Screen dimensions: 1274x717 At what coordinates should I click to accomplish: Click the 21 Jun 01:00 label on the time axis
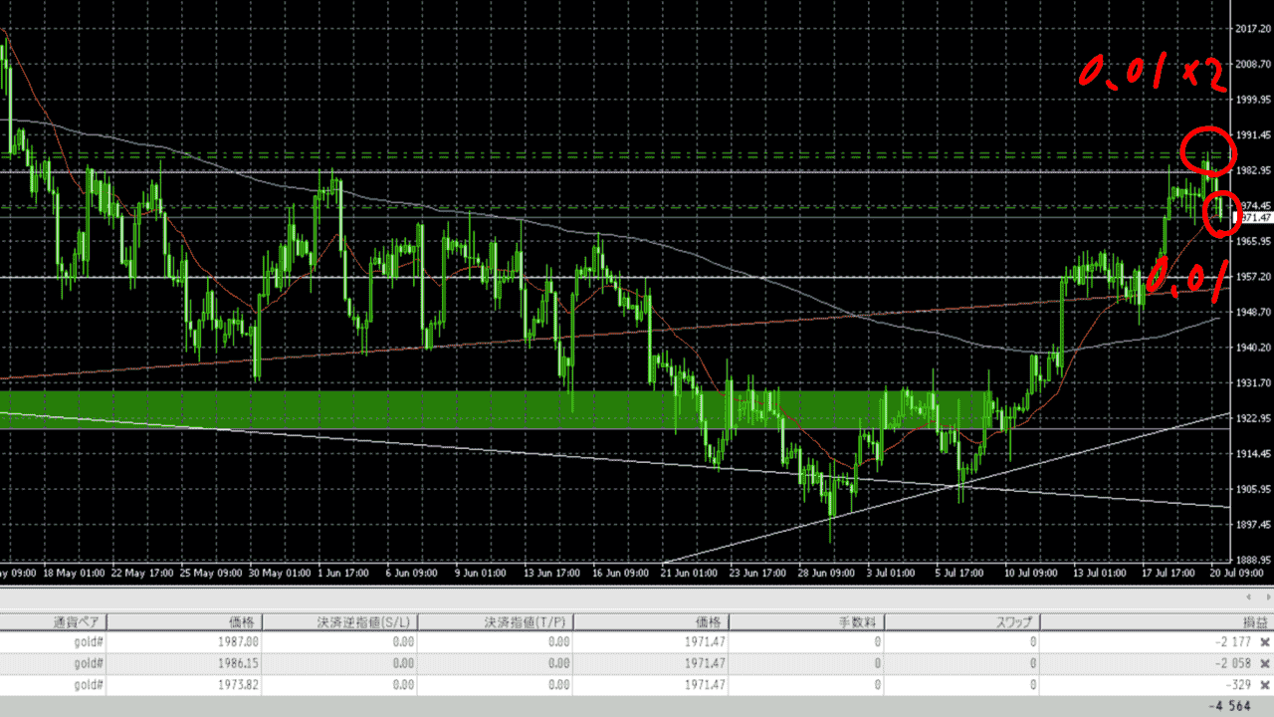690,574
